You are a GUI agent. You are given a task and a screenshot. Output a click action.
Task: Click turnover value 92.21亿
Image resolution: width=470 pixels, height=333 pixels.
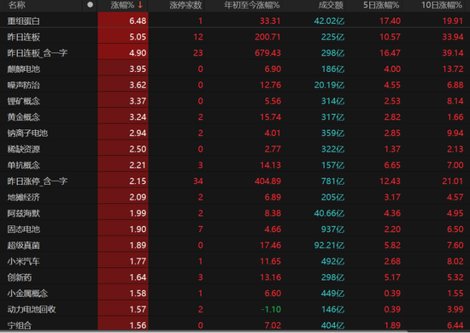tap(329, 246)
